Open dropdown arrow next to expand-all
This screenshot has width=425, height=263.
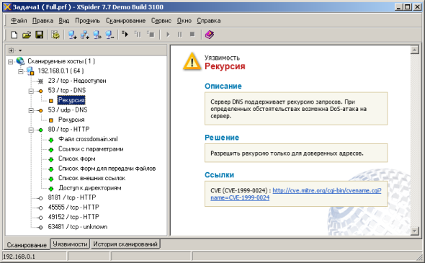20,50
